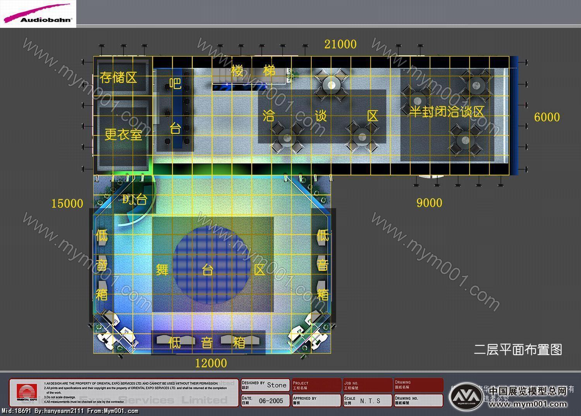Click the DJ台 label
This screenshot has width=581, height=416.
click(x=135, y=199)
